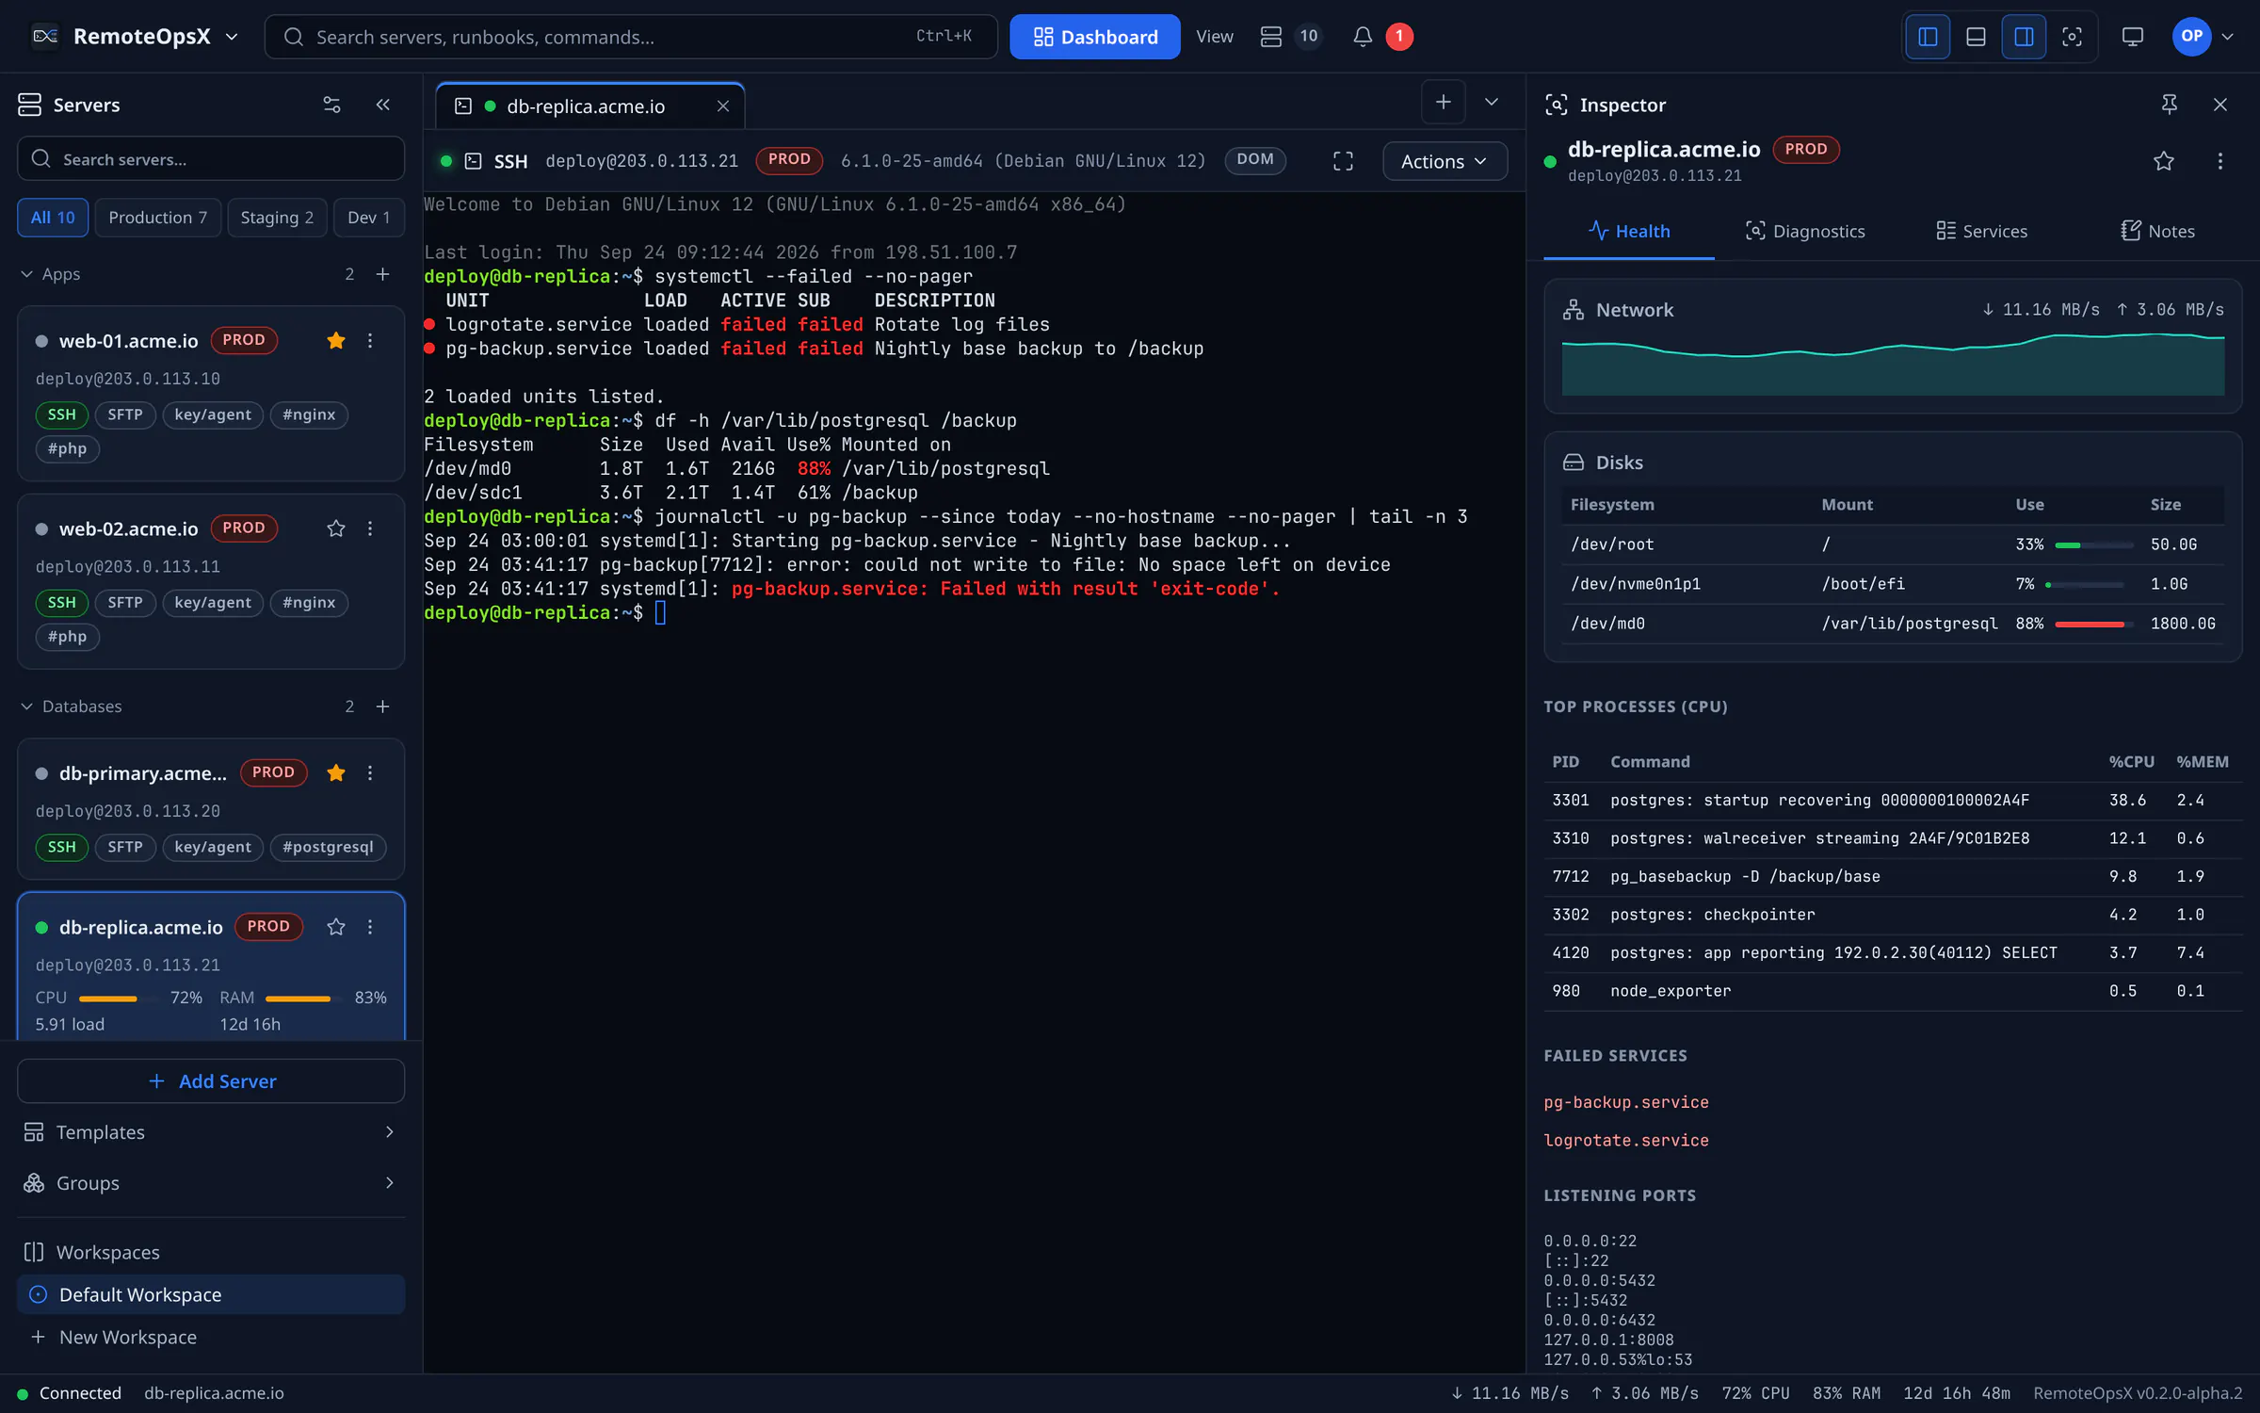Open the web-02.acme.io more options menu
The height and width of the screenshot is (1413, 2260).
click(370, 528)
